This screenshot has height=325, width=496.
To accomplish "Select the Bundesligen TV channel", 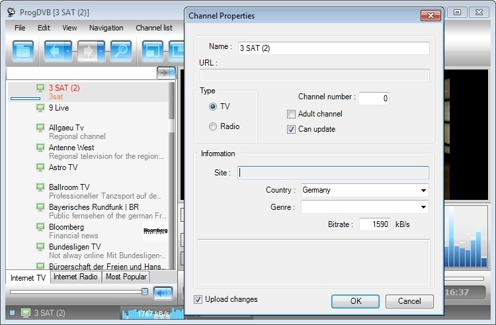I will tap(89, 251).
